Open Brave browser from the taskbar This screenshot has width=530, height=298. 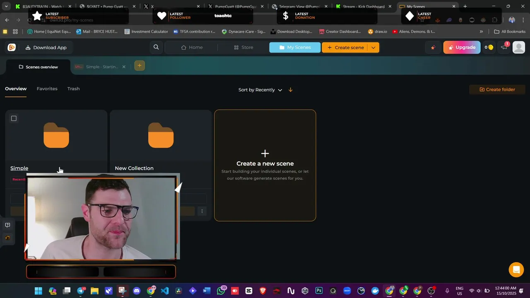pos(263,291)
